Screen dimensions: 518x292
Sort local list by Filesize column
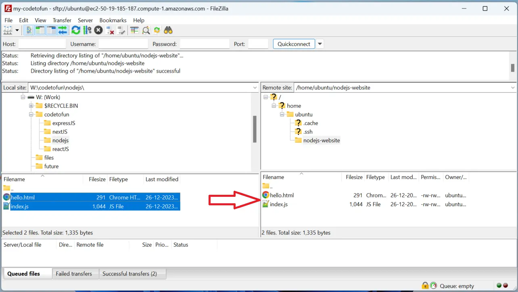97,179
